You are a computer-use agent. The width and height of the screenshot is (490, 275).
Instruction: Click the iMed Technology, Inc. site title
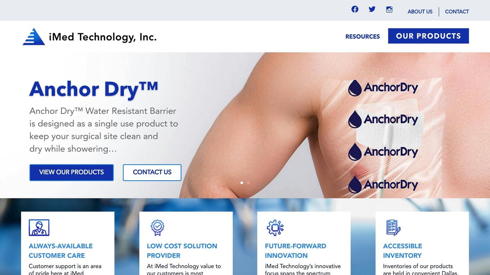point(103,37)
